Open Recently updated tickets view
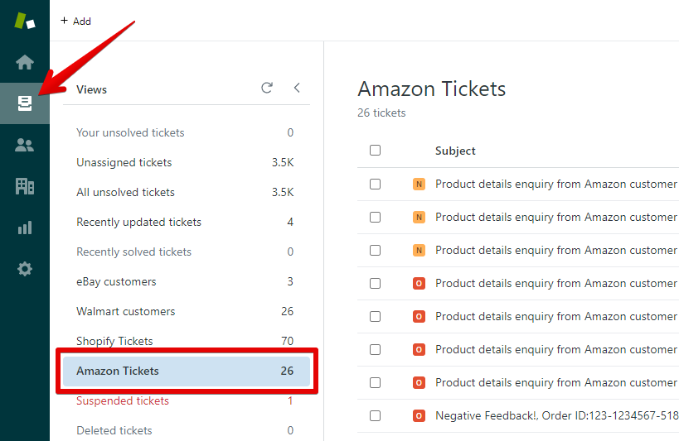This screenshot has width=679, height=441. click(x=187, y=222)
